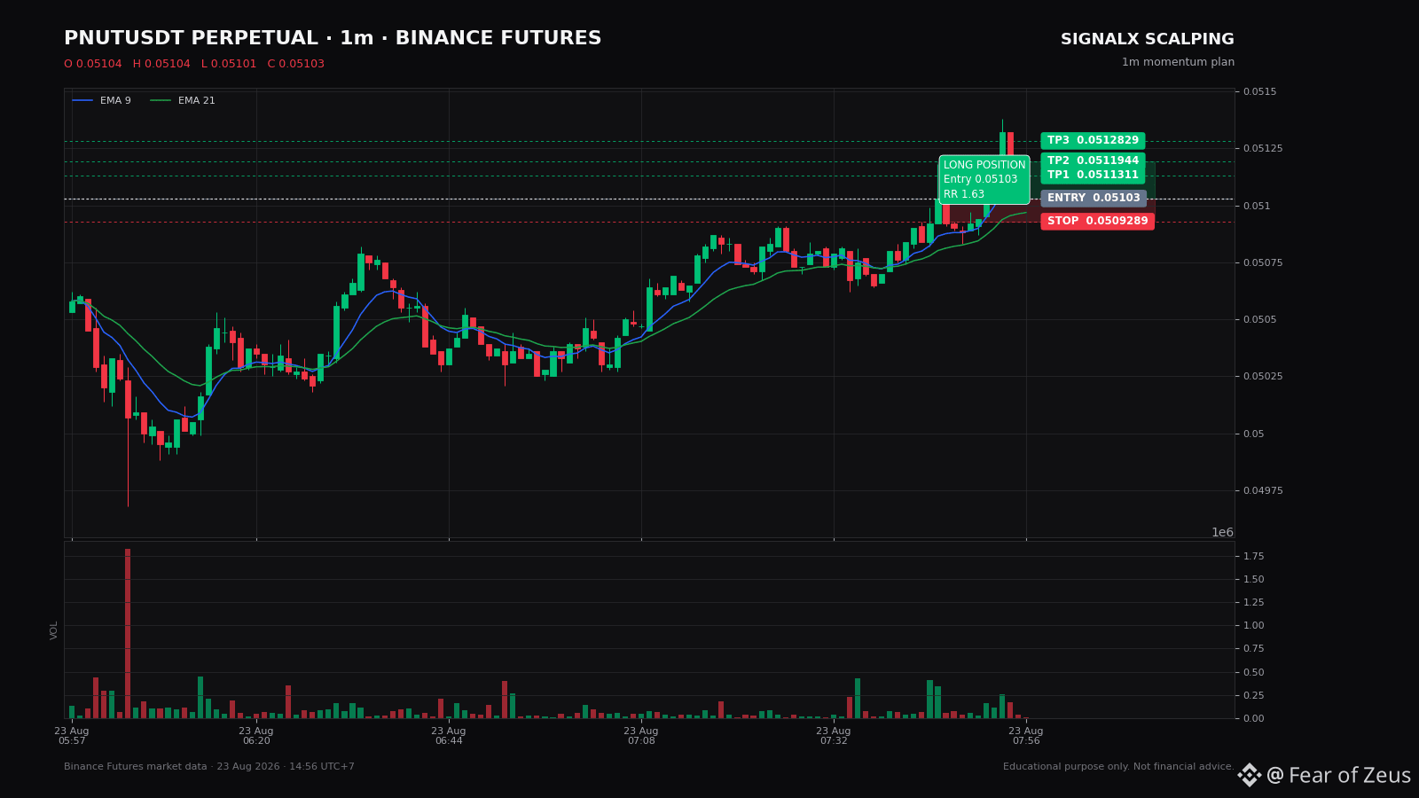Screen dimensions: 1419x798
Task: Click the ENTRY 0.05103 price tag
Action: [x=1094, y=199]
